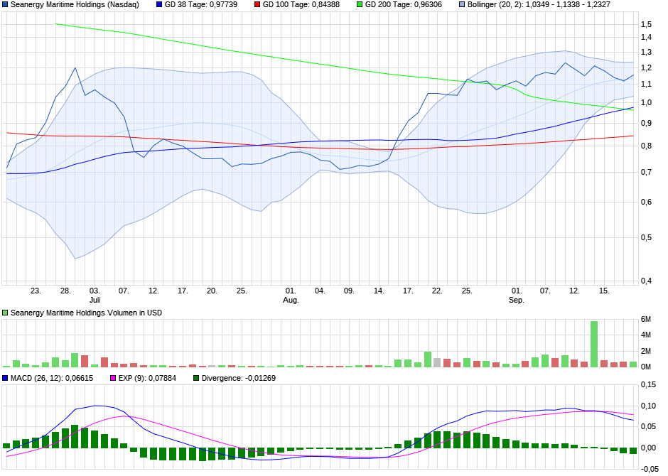Click the Sep. label on the time axis
668x476 pixels.
point(517,299)
